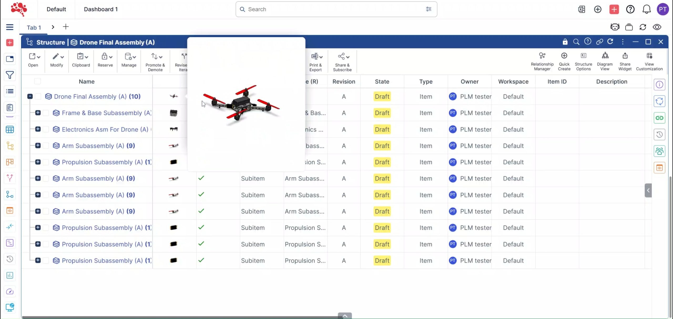Click the Draft state badge on first row
673x319 pixels.
coord(382,96)
